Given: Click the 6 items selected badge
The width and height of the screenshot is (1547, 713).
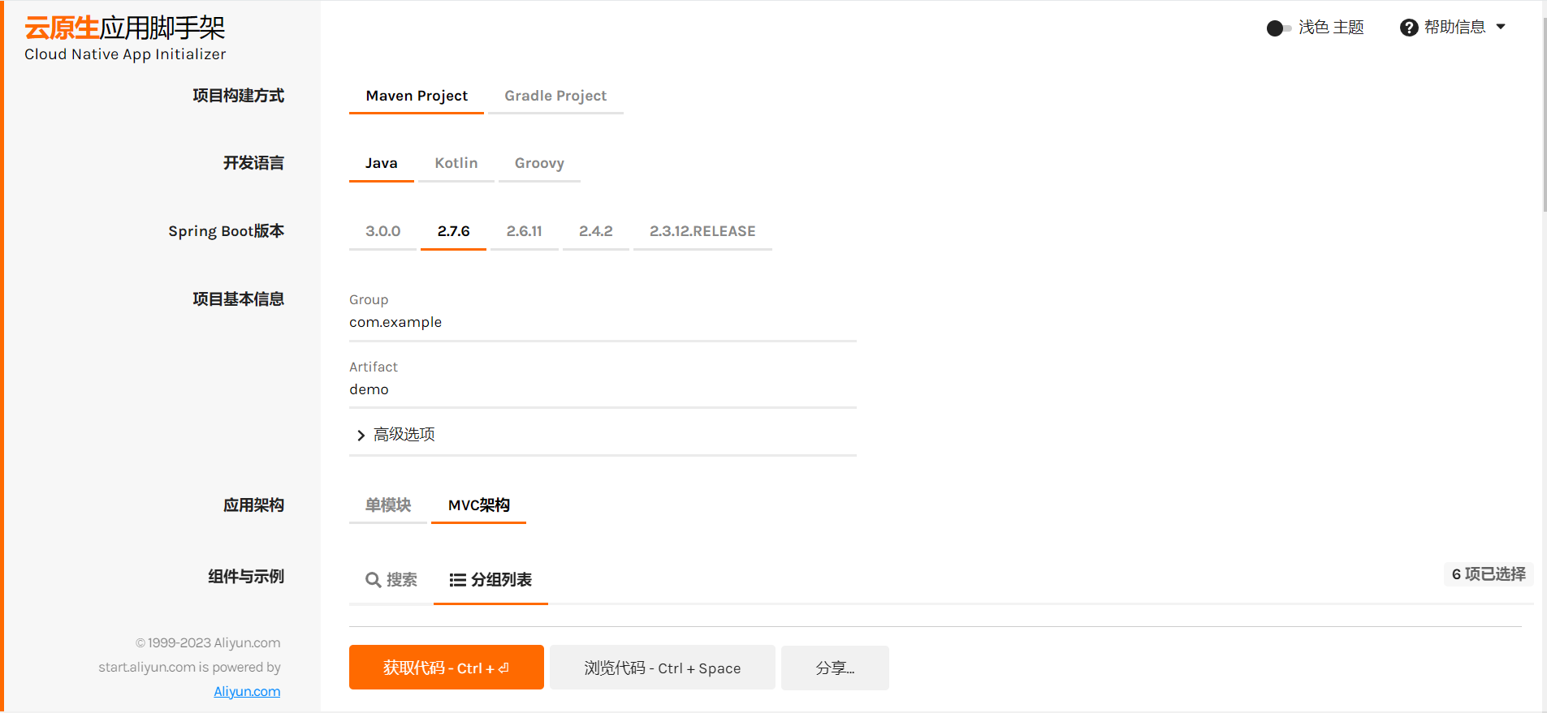Looking at the screenshot, I should [1489, 574].
